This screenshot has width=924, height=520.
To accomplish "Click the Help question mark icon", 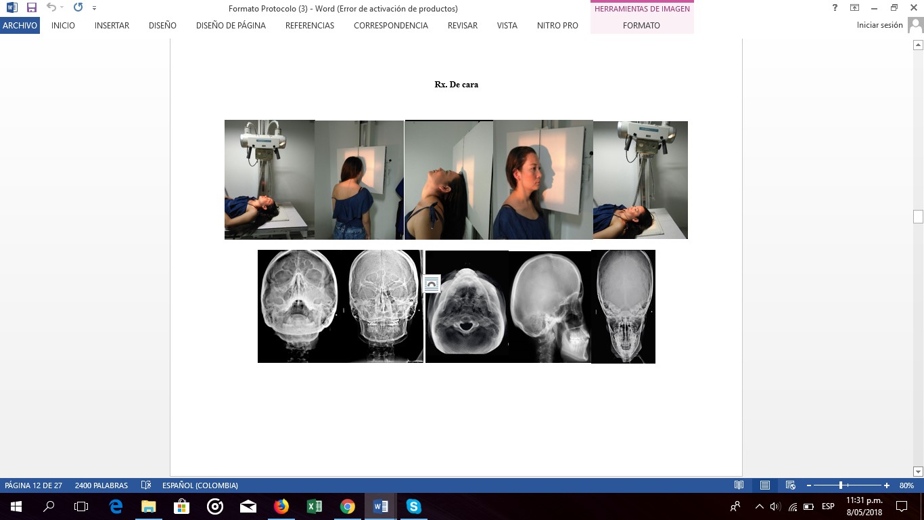I will coord(834,9).
